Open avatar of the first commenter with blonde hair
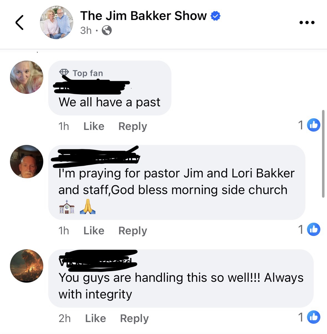This screenshot has height=334, width=327. (27, 77)
